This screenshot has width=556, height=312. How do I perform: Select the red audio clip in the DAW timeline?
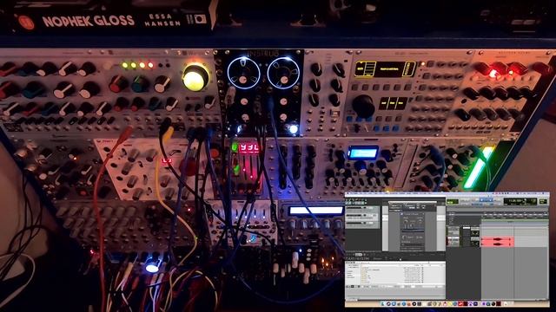click(498, 242)
